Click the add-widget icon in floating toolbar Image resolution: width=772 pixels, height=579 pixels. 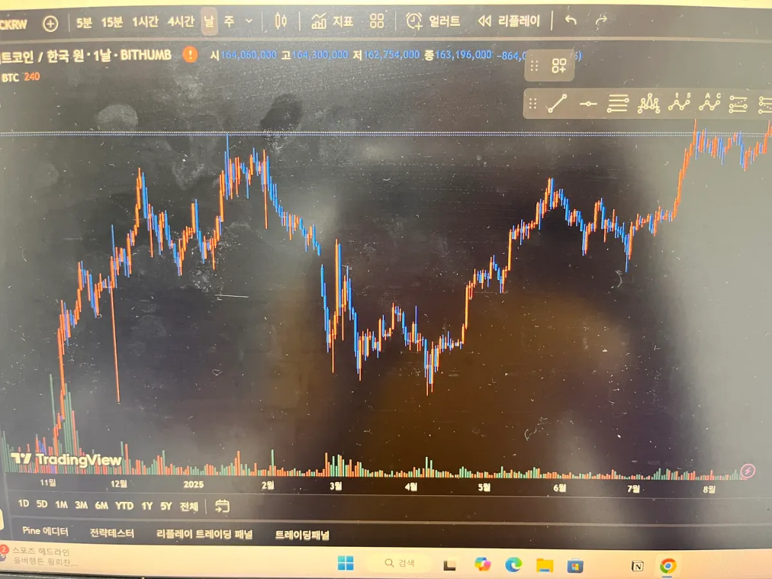point(558,65)
